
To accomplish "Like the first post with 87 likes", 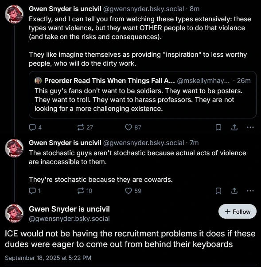I will [x=133, y=127].
